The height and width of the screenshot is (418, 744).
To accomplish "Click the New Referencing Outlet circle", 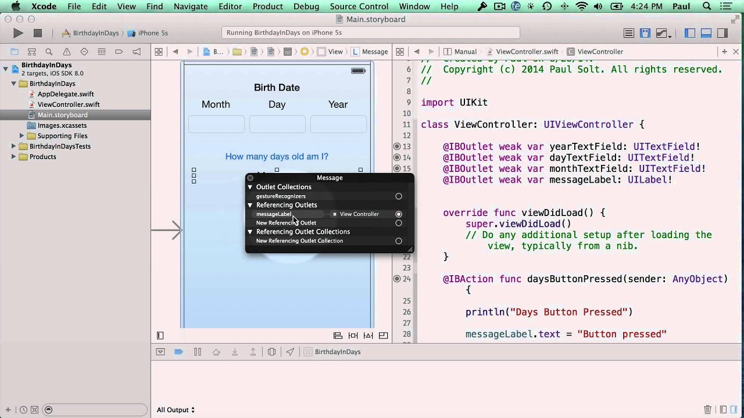I will point(399,223).
